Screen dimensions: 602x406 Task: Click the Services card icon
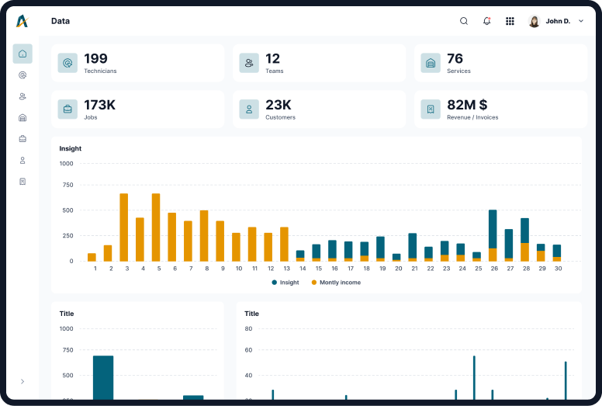pyautogui.click(x=431, y=63)
